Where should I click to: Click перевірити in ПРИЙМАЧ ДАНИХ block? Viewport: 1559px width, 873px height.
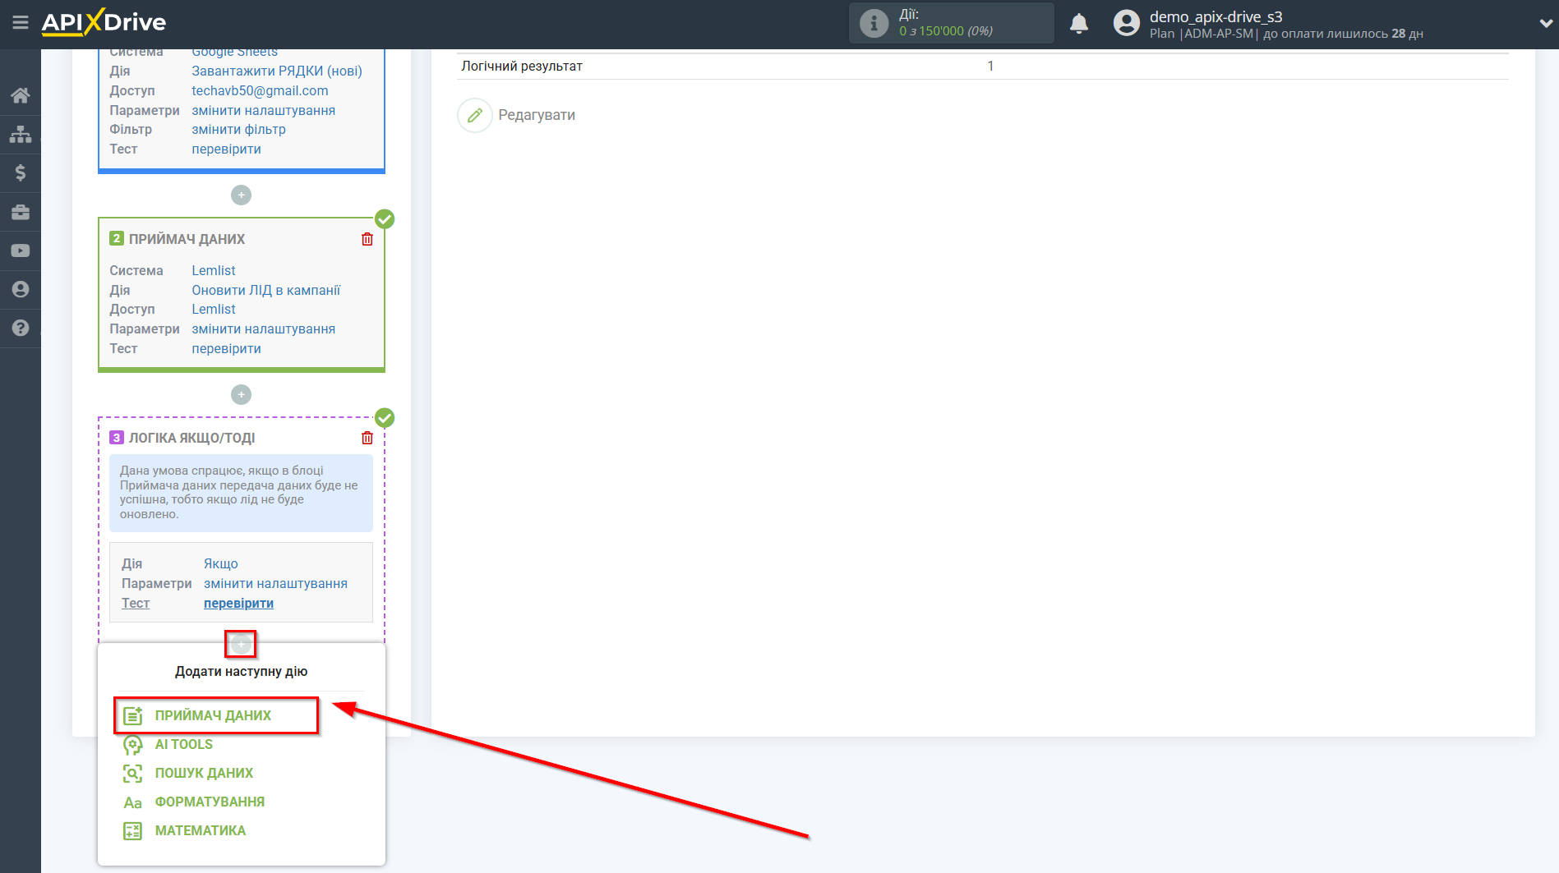[226, 348]
